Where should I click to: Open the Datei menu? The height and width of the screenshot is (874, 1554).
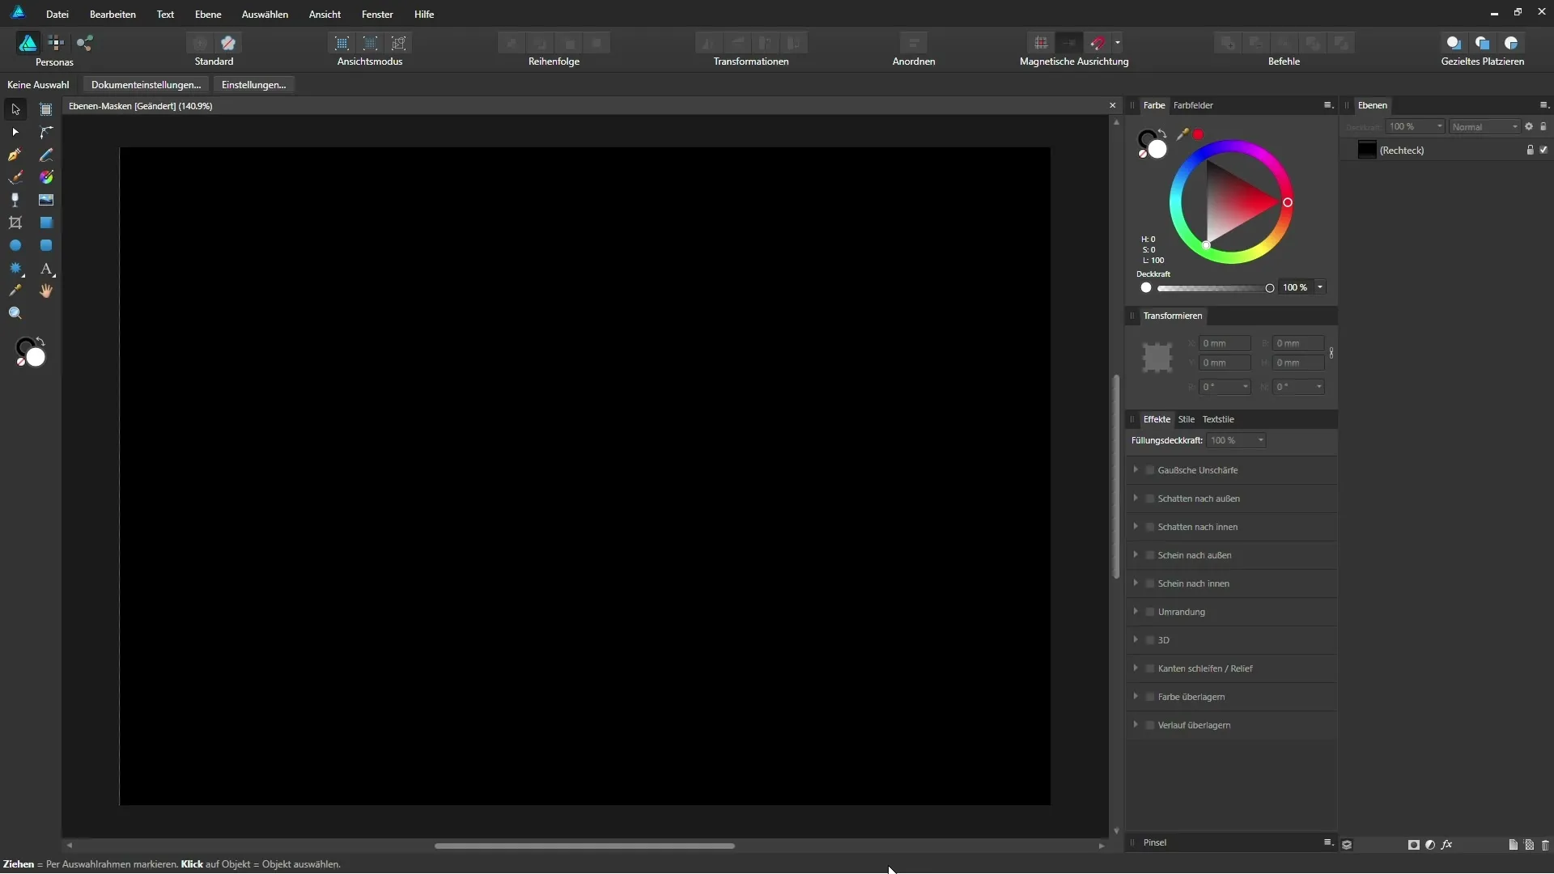point(57,14)
